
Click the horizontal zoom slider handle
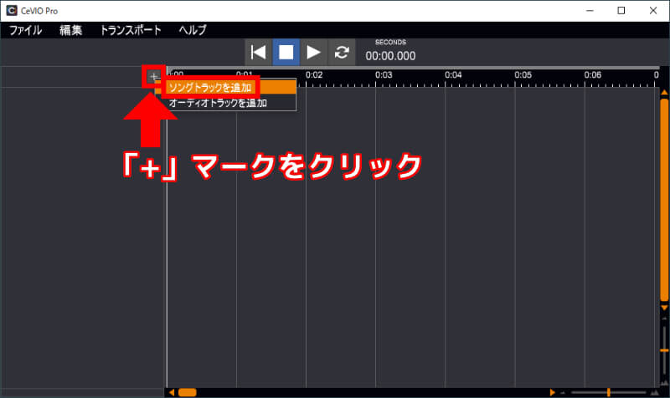(609, 392)
